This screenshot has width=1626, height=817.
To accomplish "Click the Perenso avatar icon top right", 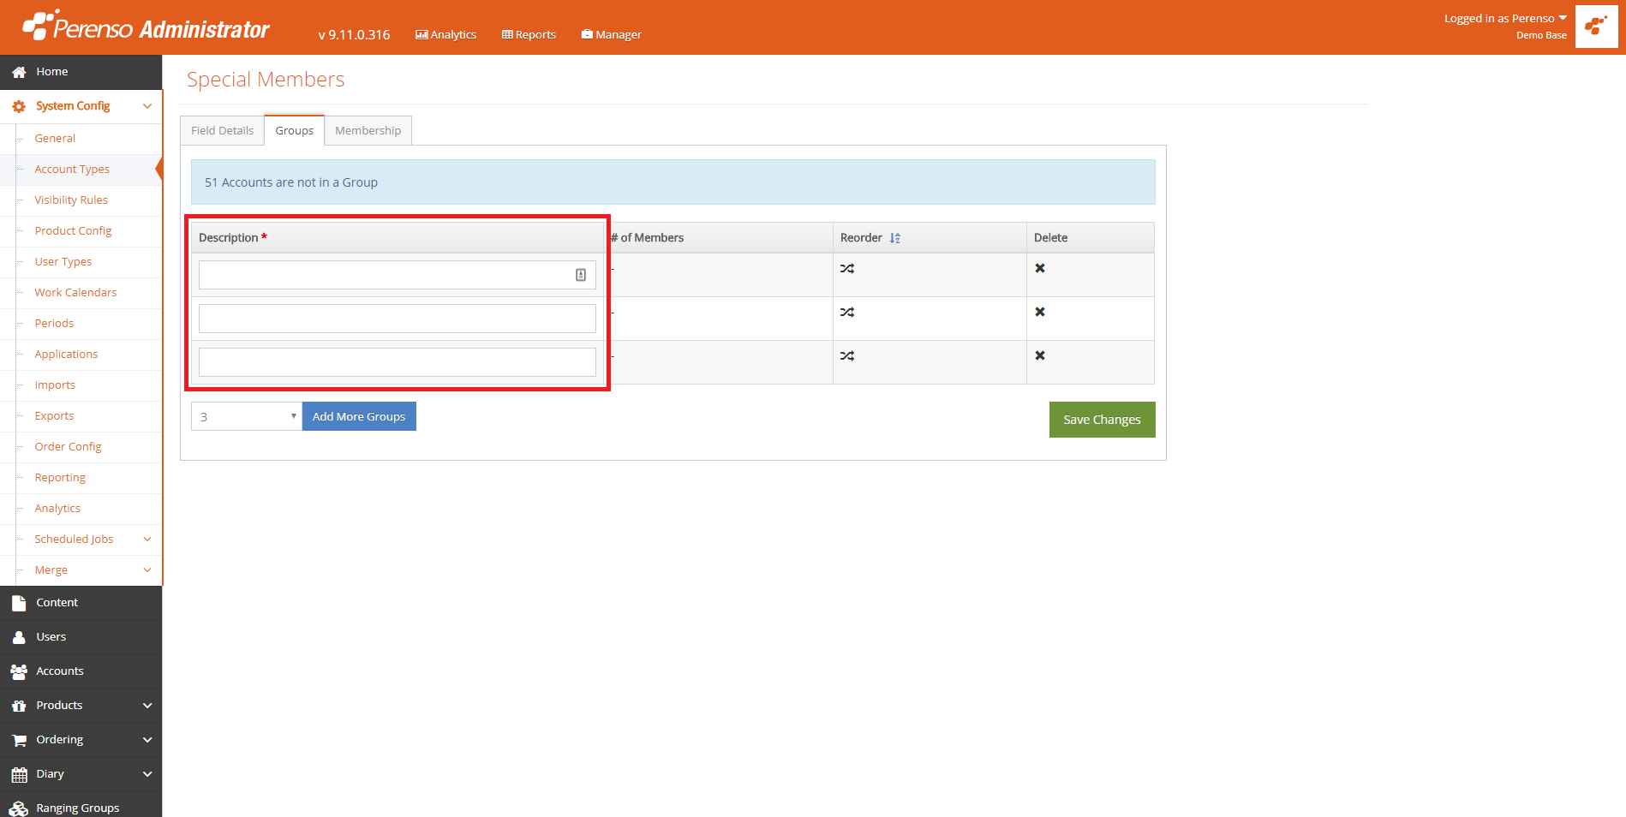I will (1596, 26).
